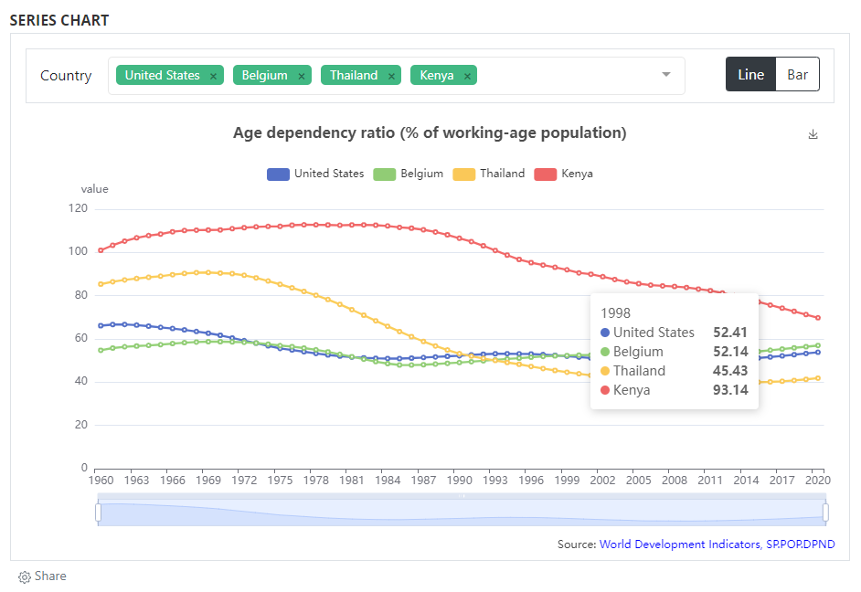
Task: Click the Share gear icon
Action: tap(24, 576)
